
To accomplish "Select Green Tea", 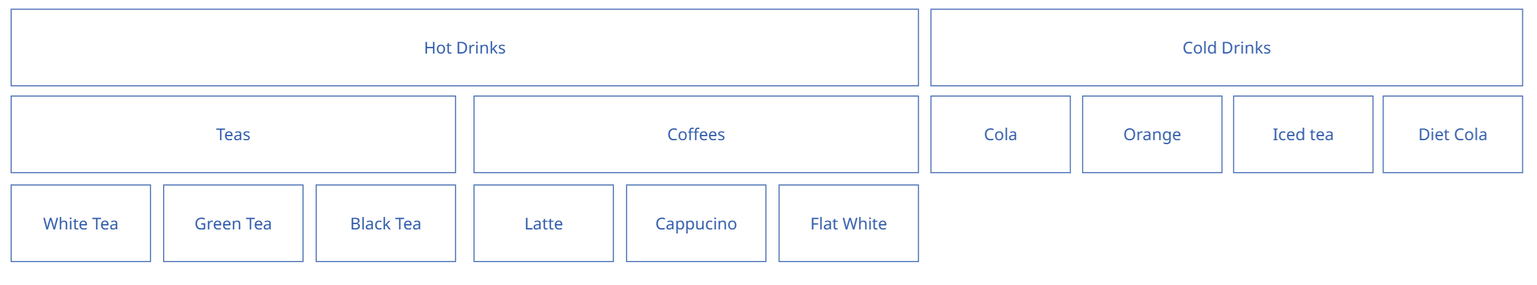I will [x=233, y=224].
